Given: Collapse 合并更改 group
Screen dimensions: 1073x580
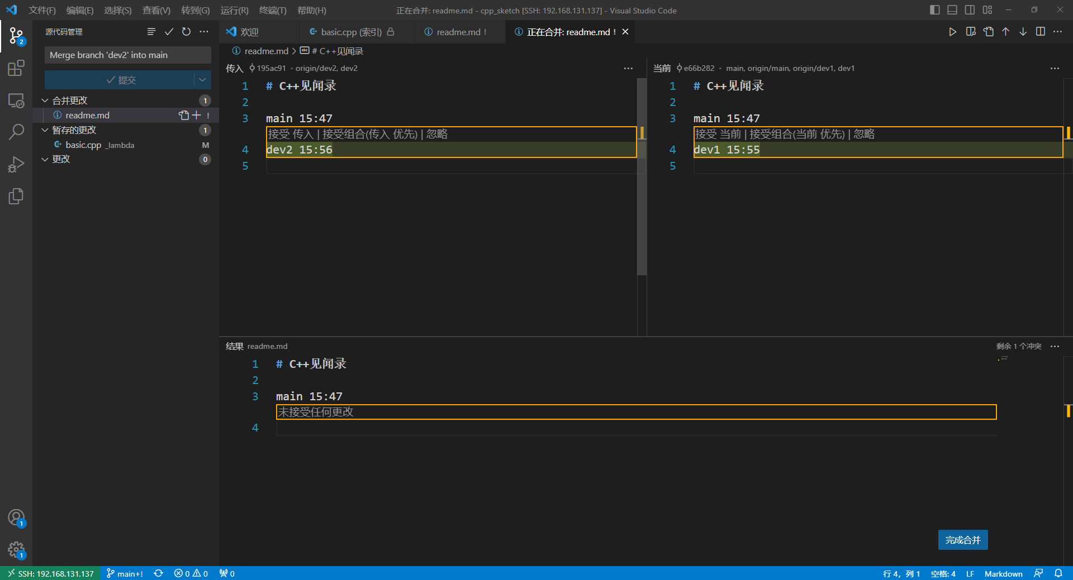Looking at the screenshot, I should tap(45, 100).
